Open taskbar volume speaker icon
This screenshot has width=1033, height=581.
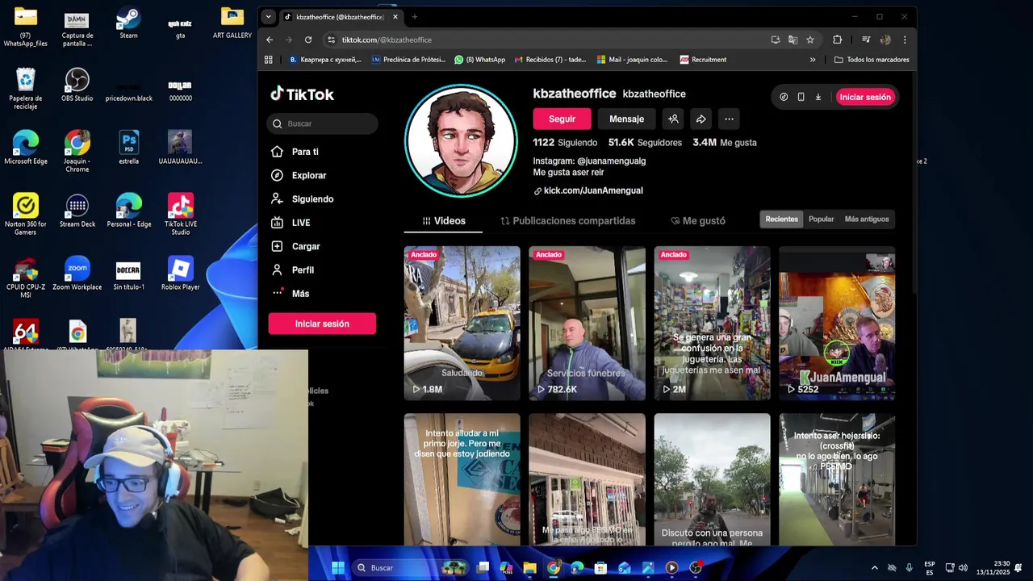[x=963, y=568]
